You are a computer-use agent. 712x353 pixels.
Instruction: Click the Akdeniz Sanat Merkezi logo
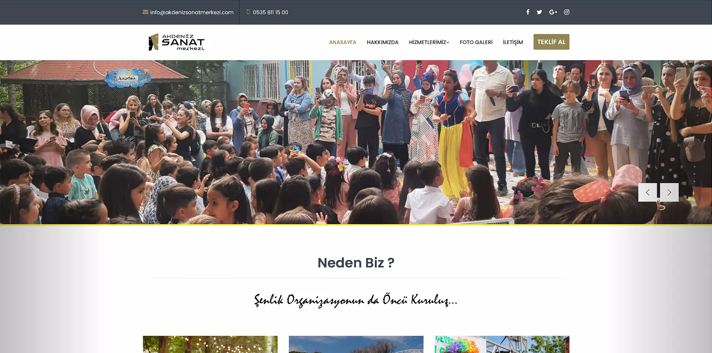(176, 42)
